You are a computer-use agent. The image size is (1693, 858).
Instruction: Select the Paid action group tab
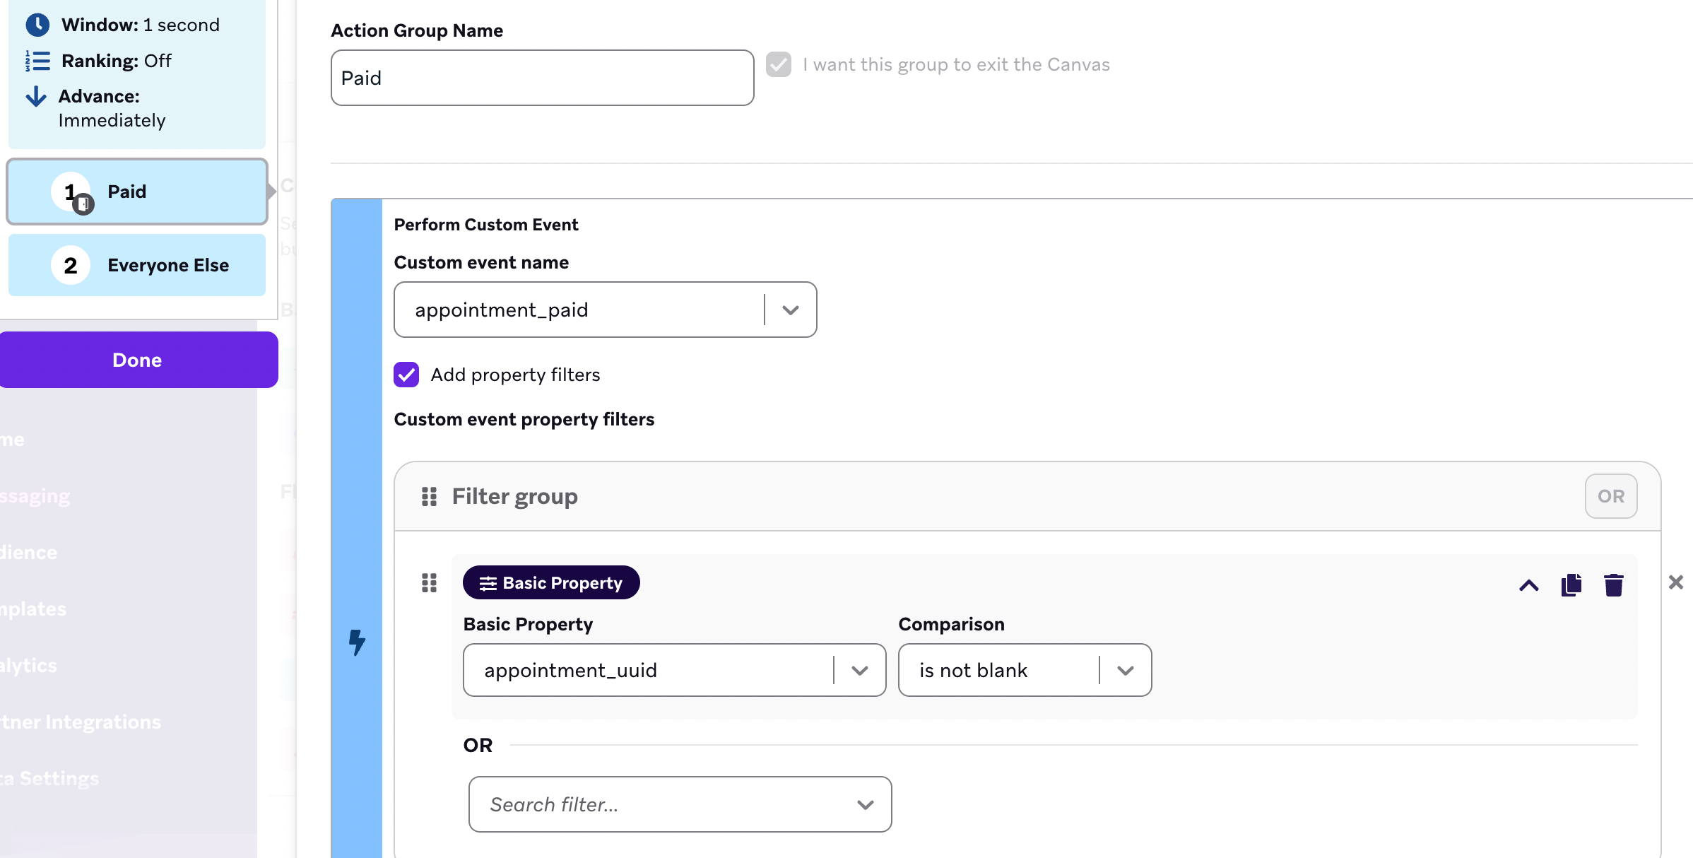pyautogui.click(x=137, y=192)
